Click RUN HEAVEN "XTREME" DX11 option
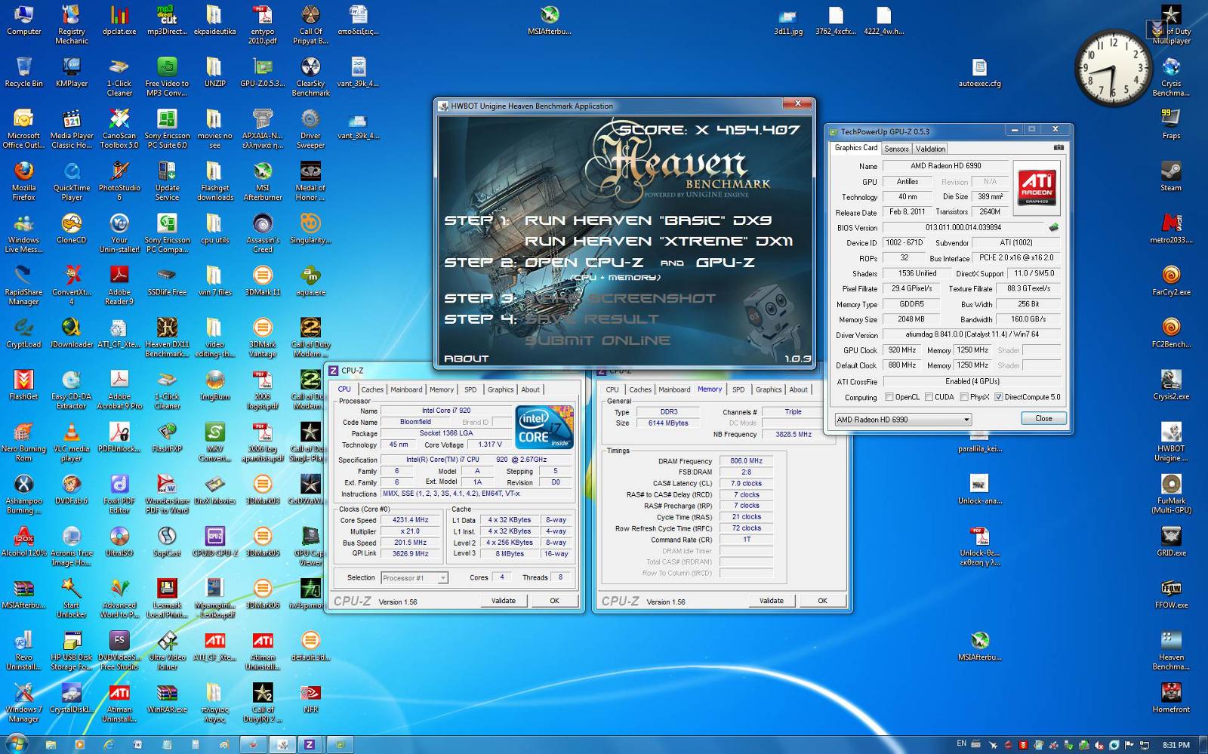This screenshot has height=754, width=1208. pos(658,242)
